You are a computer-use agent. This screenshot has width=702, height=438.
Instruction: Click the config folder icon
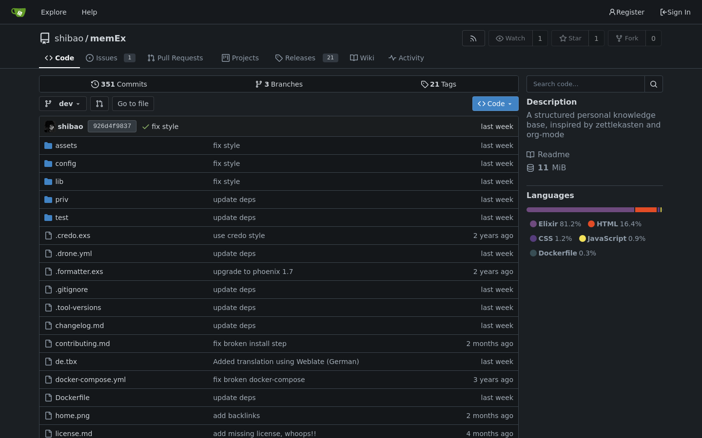click(48, 164)
